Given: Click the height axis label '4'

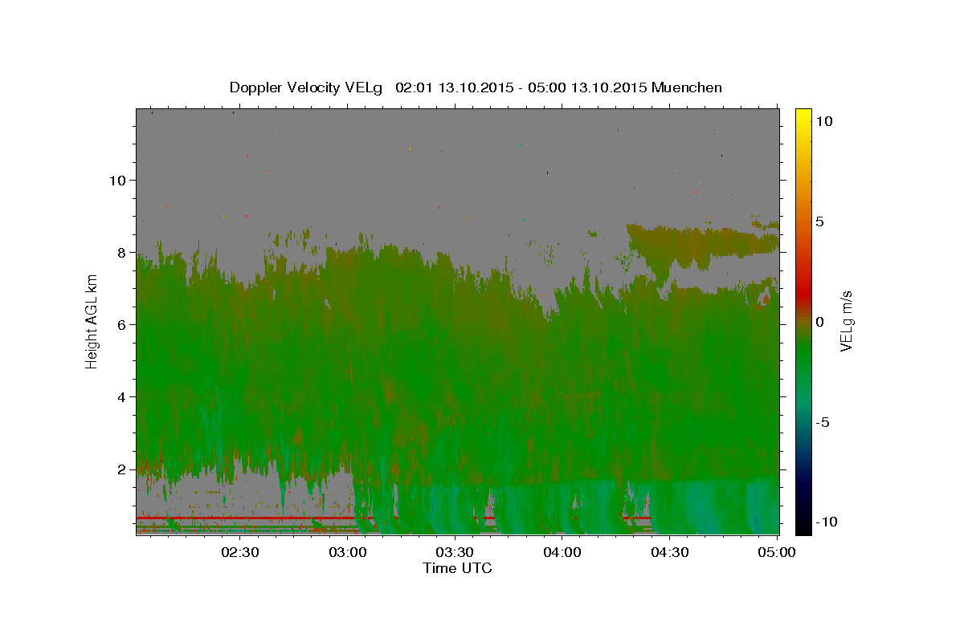Looking at the screenshot, I should click(123, 397).
